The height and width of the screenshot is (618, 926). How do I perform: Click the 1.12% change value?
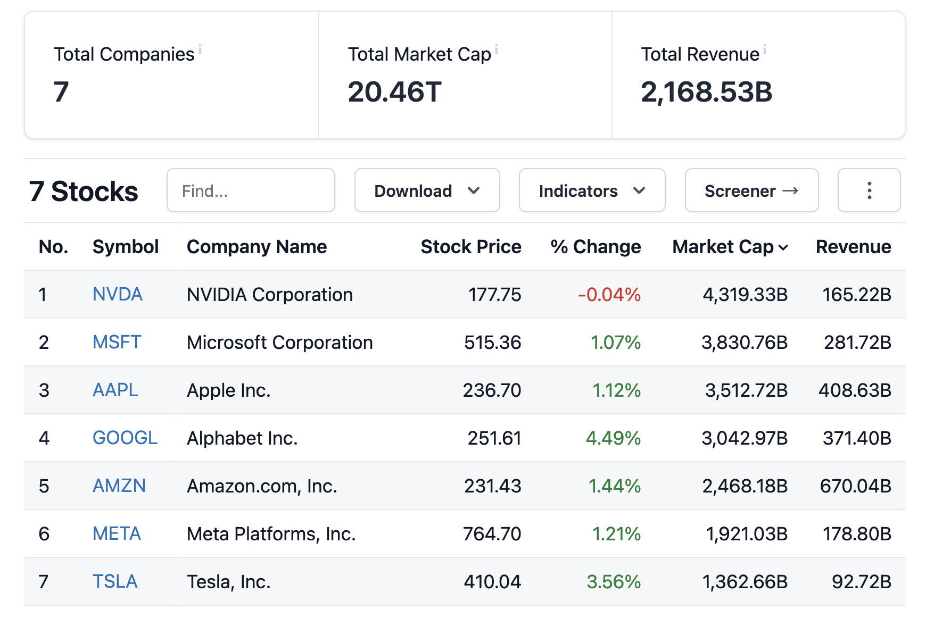617,390
